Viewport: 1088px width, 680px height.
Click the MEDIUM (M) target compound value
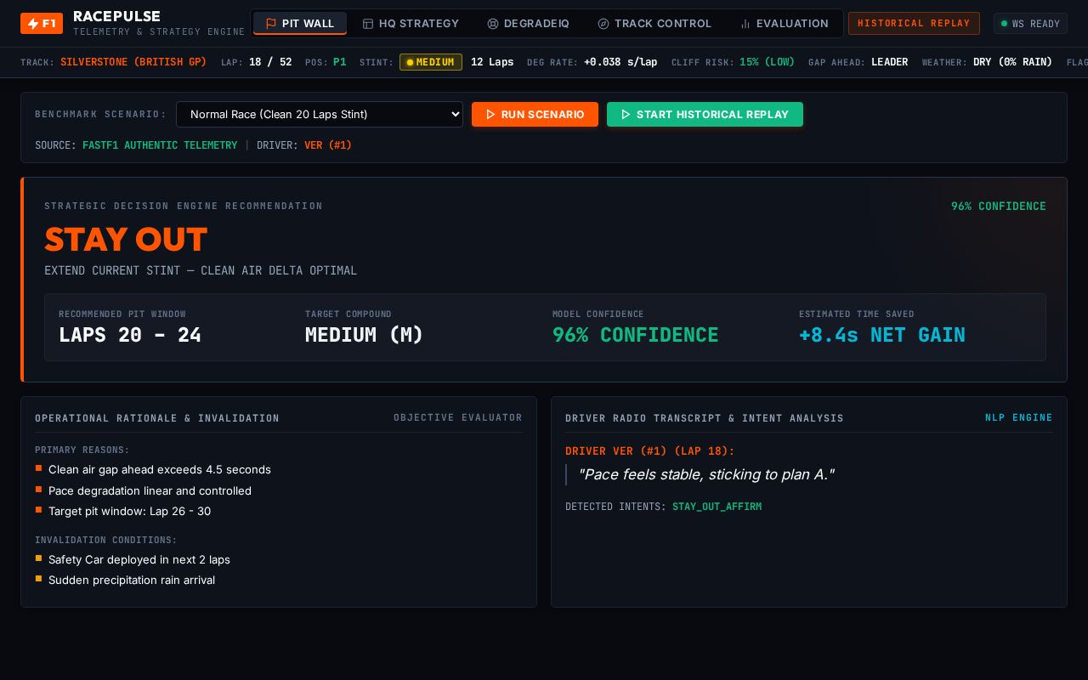coord(365,335)
